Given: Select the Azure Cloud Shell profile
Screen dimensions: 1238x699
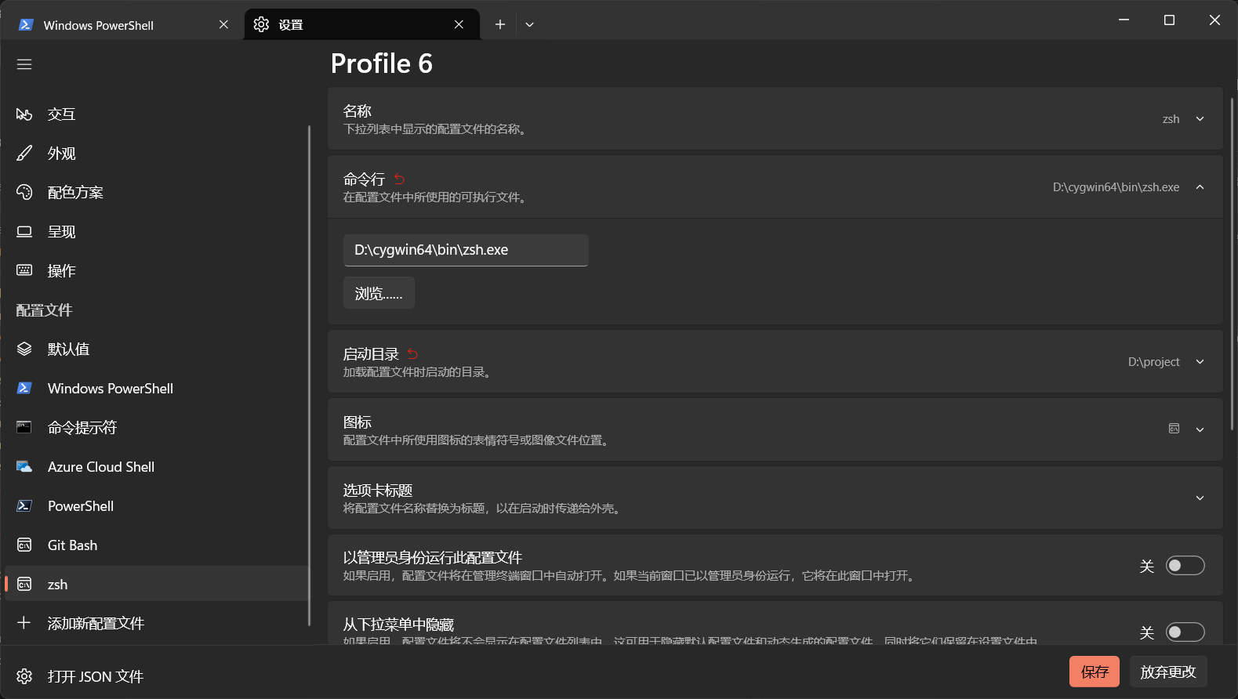Looking at the screenshot, I should [157, 467].
